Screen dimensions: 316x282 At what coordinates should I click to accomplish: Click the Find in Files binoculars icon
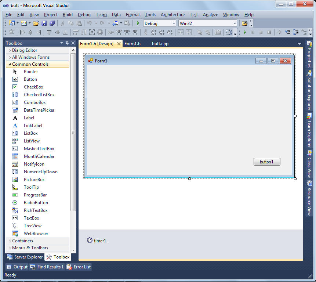[244, 23]
